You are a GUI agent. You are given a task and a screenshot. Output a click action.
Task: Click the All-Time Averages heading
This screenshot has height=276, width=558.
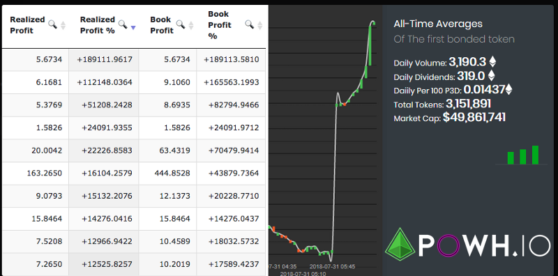(x=438, y=24)
